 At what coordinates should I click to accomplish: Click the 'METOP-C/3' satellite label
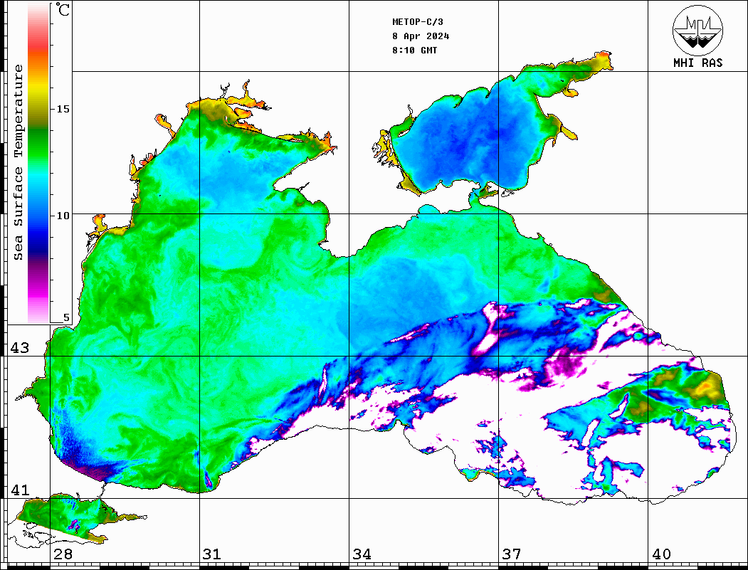pos(418,22)
